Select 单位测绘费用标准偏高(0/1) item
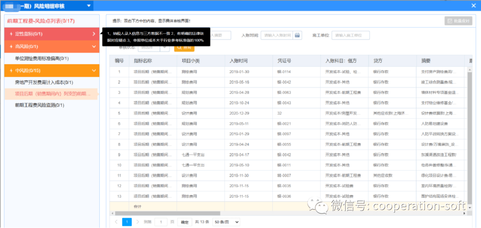This screenshot has height=228, width=481. click(x=42, y=58)
